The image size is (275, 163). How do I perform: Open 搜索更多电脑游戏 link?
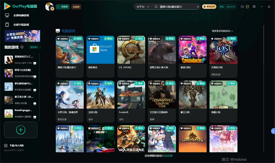pyautogui.click(x=222, y=31)
